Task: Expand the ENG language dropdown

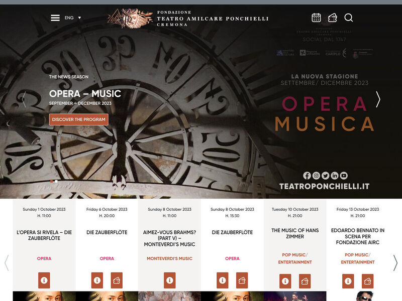Action: [73, 18]
